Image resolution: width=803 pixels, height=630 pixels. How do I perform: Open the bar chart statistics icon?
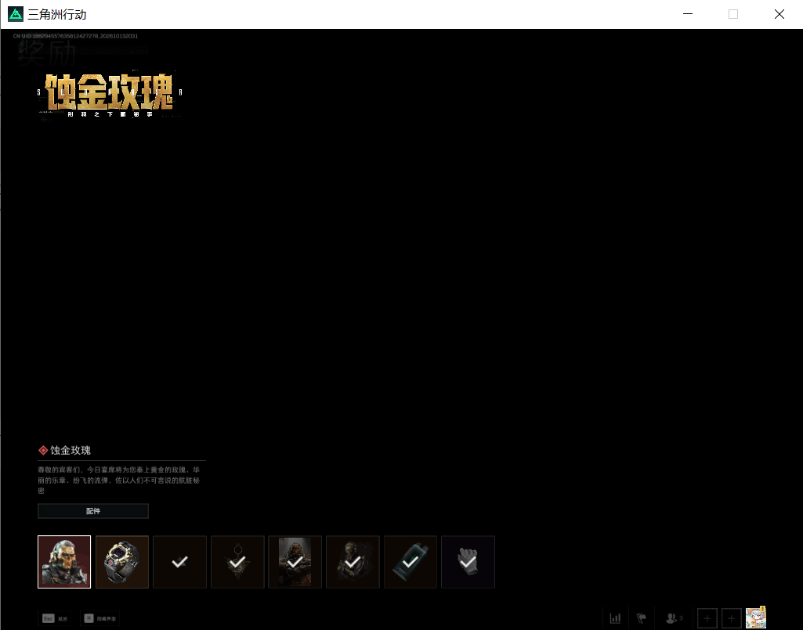(616, 618)
